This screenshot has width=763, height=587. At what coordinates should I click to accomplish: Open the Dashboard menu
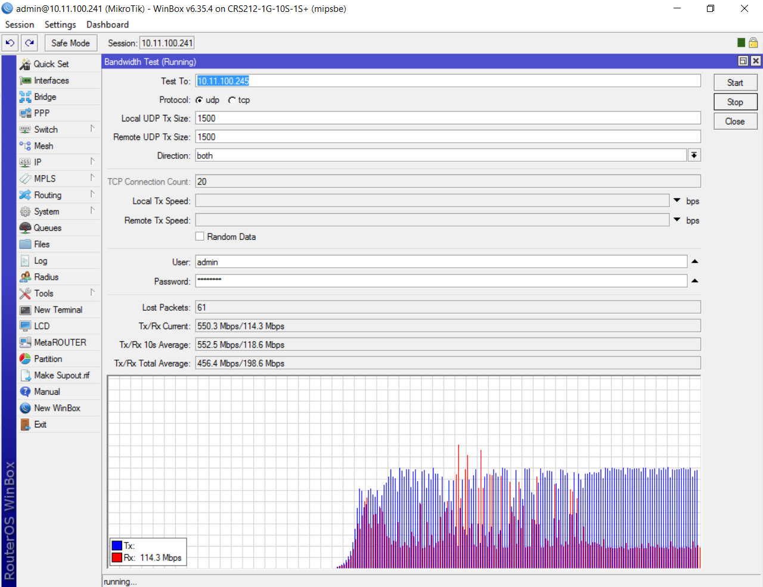click(107, 24)
